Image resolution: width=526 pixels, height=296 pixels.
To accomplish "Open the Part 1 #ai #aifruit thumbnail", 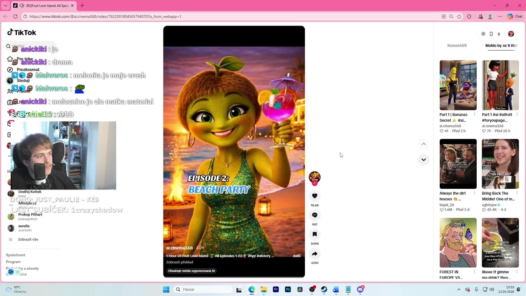I will [x=500, y=85].
